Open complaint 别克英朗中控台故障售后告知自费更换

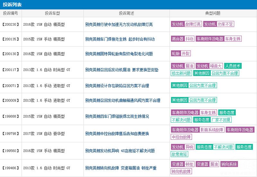(117, 134)
